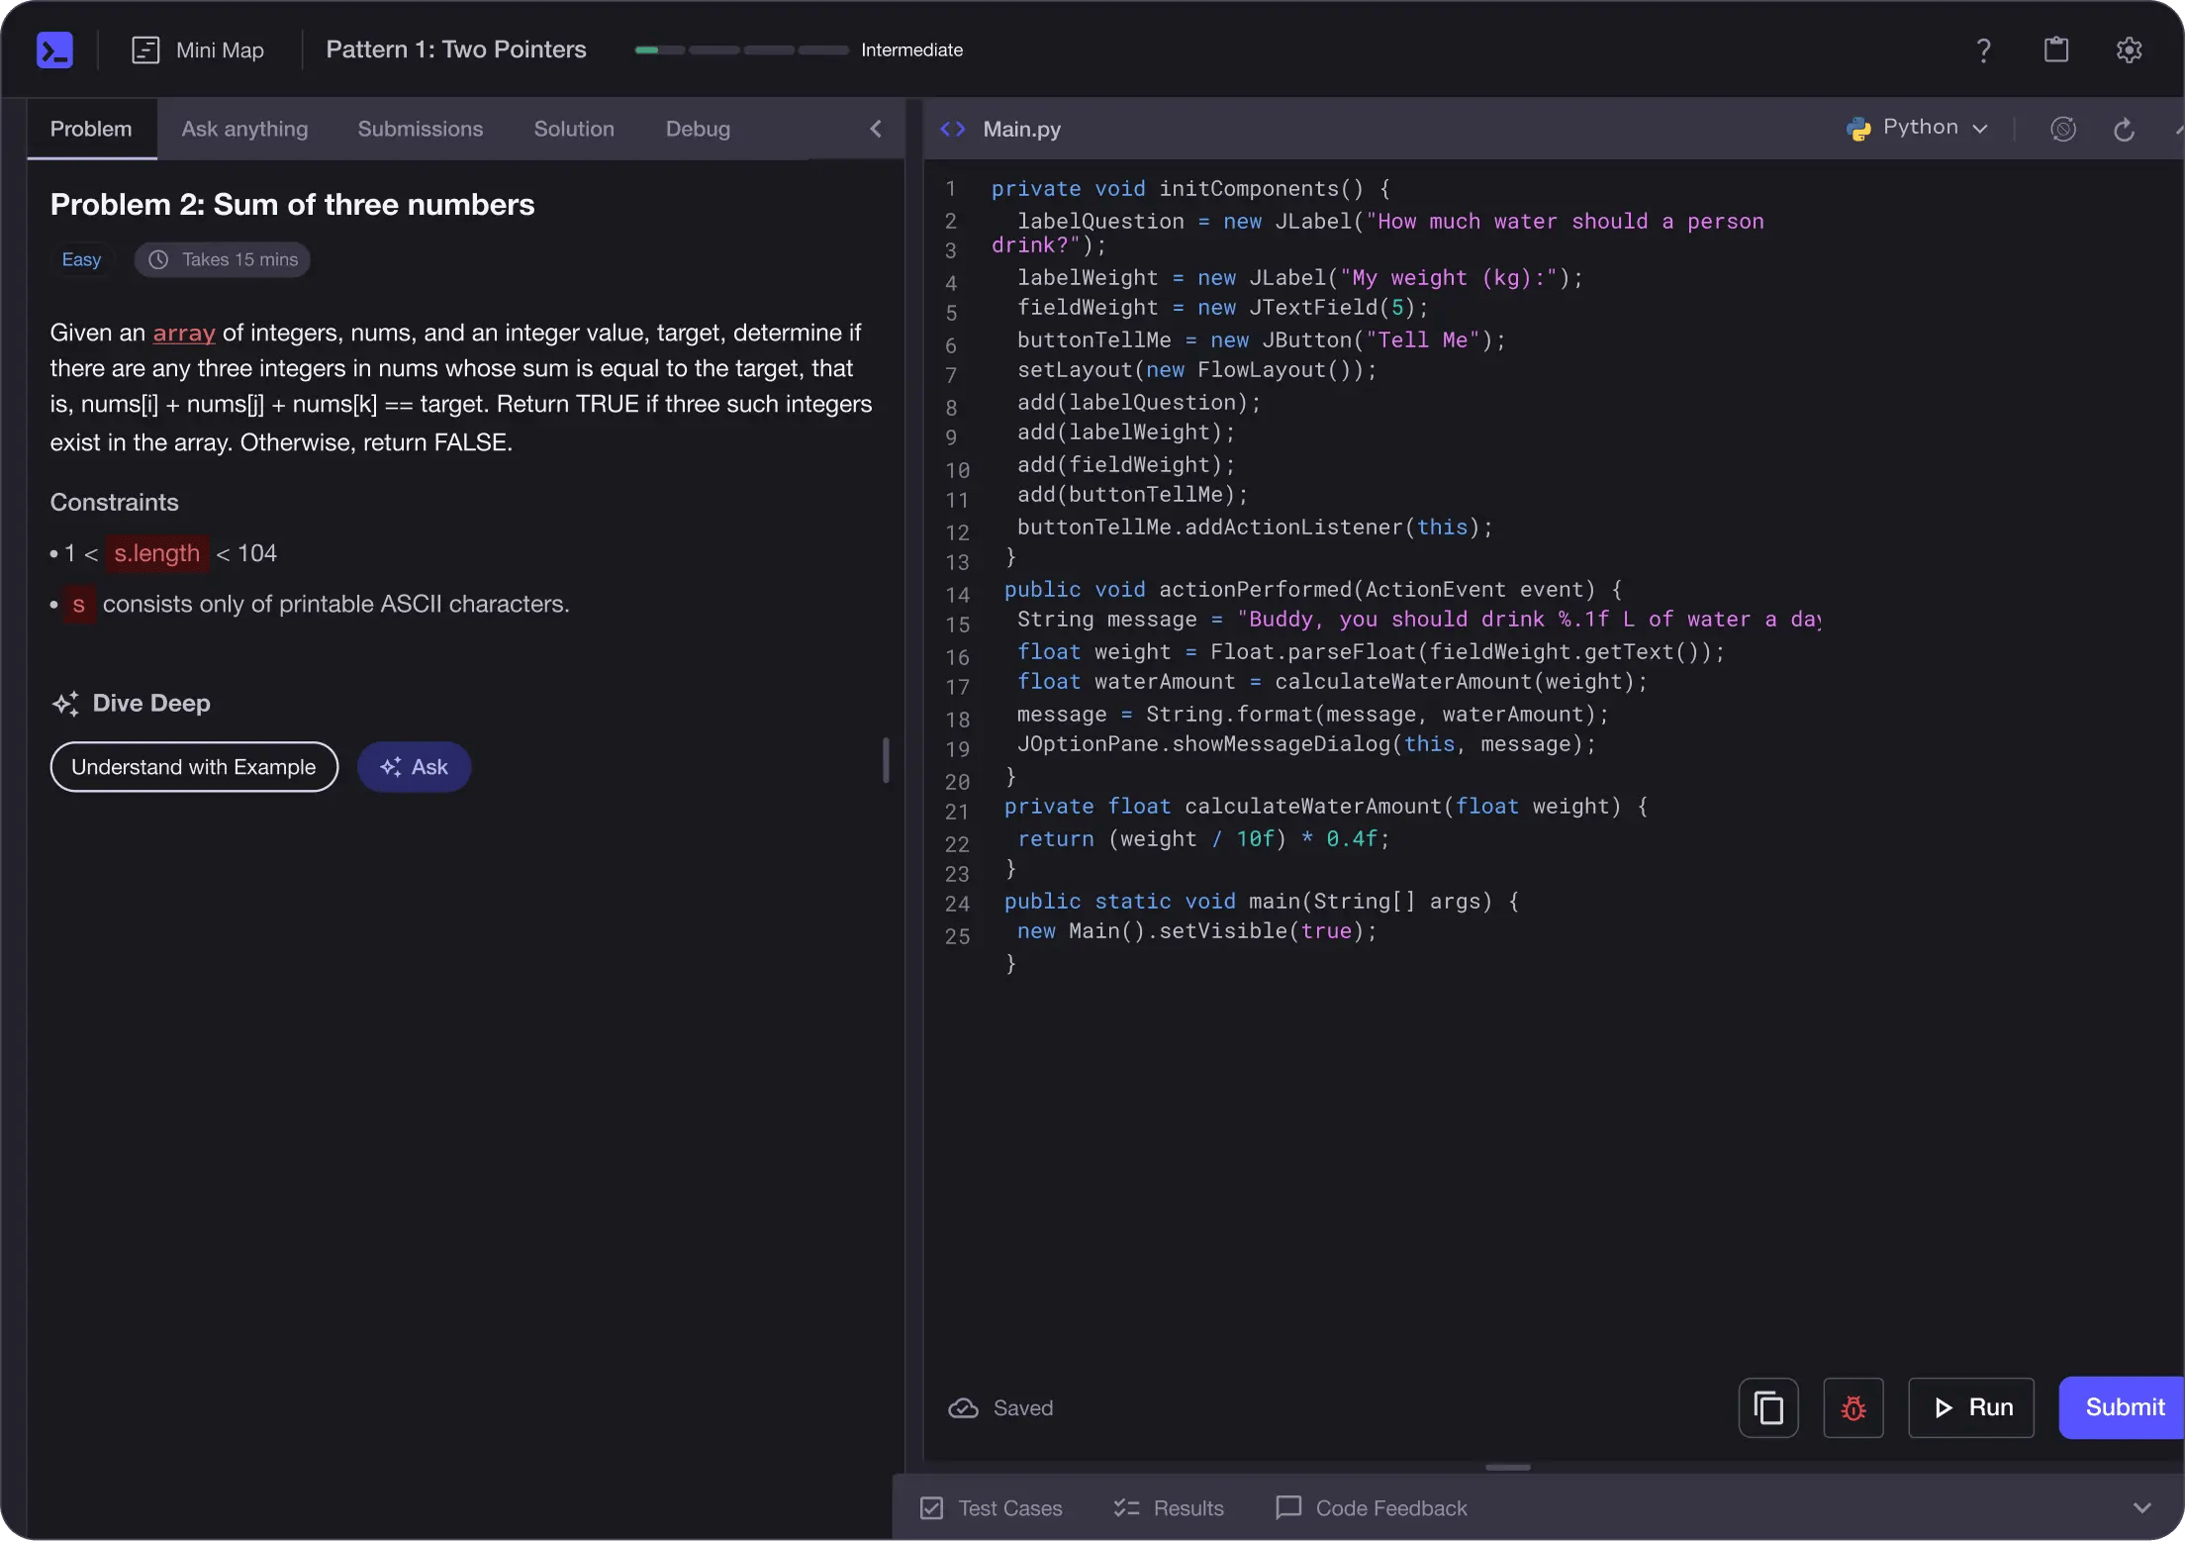
Task: Click the Intermediate progress bar
Action: (x=741, y=49)
